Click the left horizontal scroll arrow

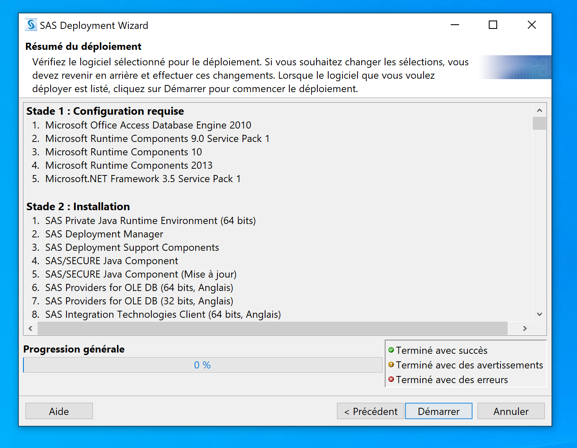(x=31, y=328)
